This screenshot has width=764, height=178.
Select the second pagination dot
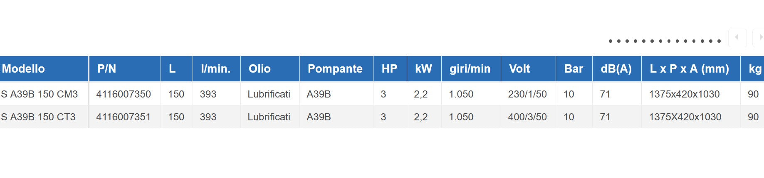pos(619,41)
